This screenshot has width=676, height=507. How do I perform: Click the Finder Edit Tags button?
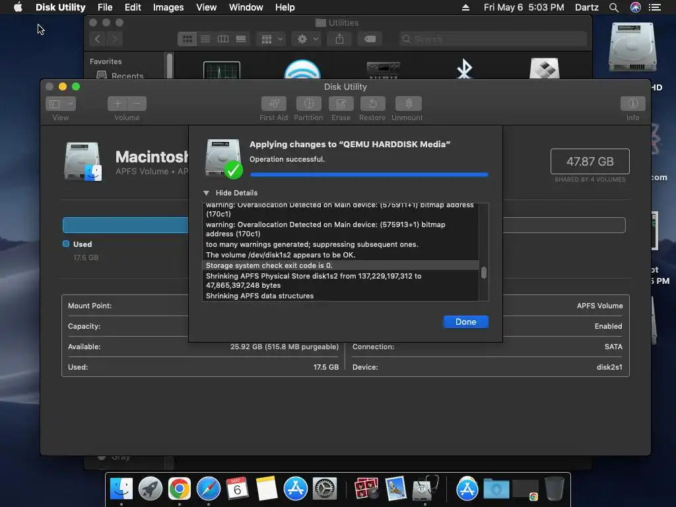(x=370, y=39)
